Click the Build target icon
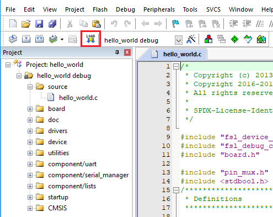 [x=26, y=39]
